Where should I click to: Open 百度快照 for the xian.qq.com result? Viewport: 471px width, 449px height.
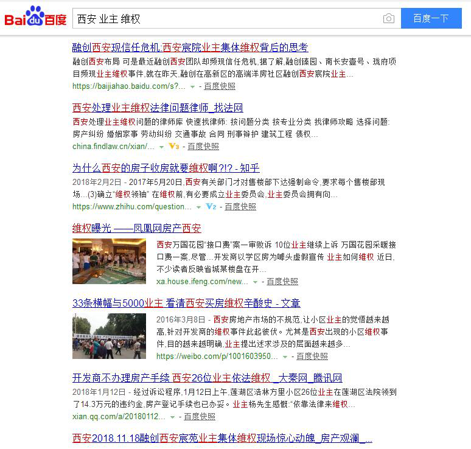coord(200,417)
